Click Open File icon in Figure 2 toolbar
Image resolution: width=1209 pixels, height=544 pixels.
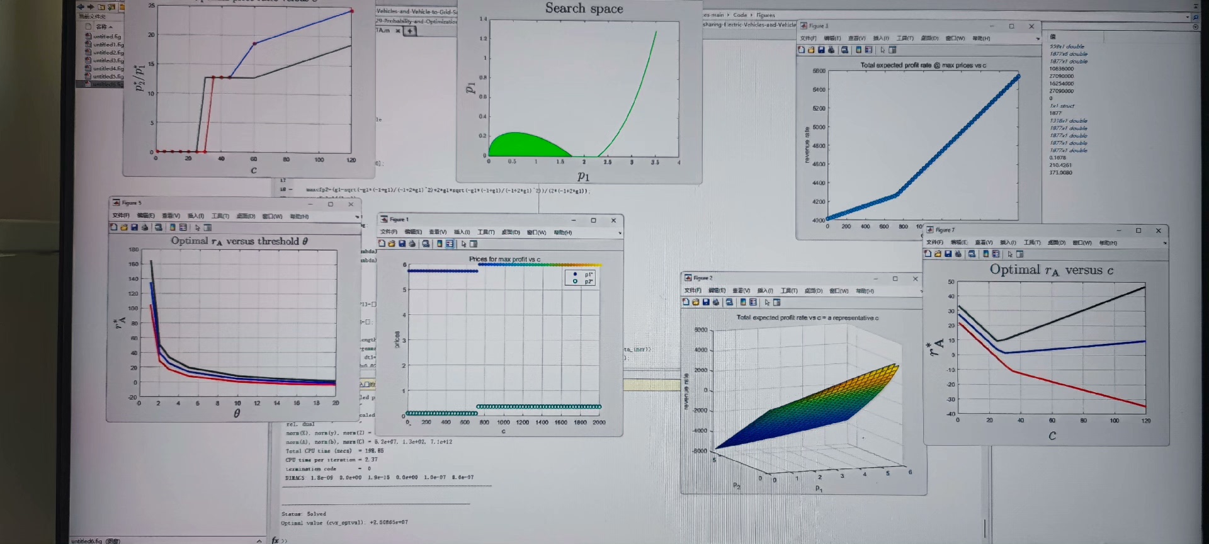[696, 302]
